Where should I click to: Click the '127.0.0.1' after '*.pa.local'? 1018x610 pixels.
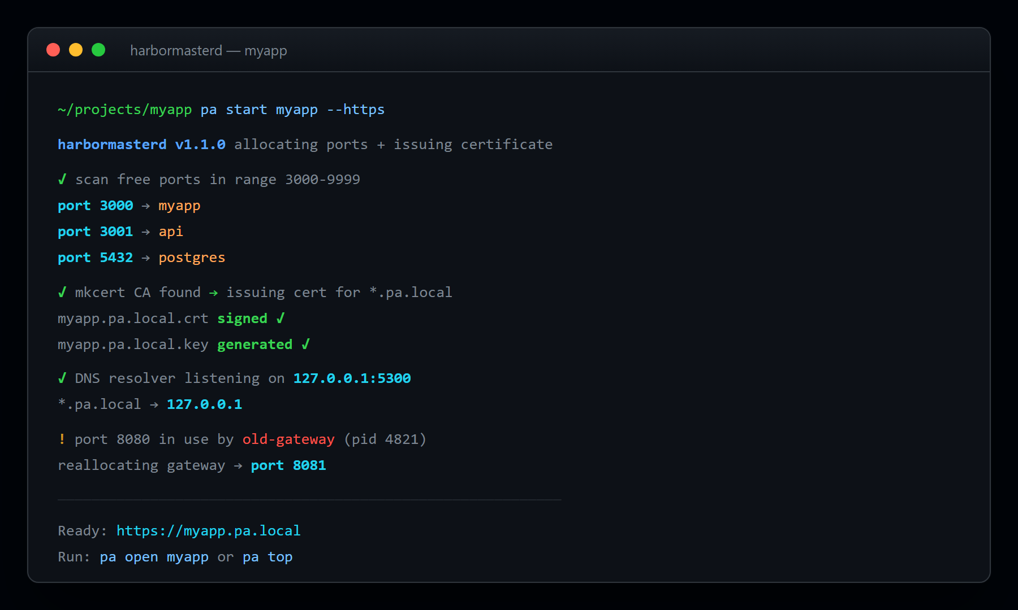pyautogui.click(x=204, y=404)
